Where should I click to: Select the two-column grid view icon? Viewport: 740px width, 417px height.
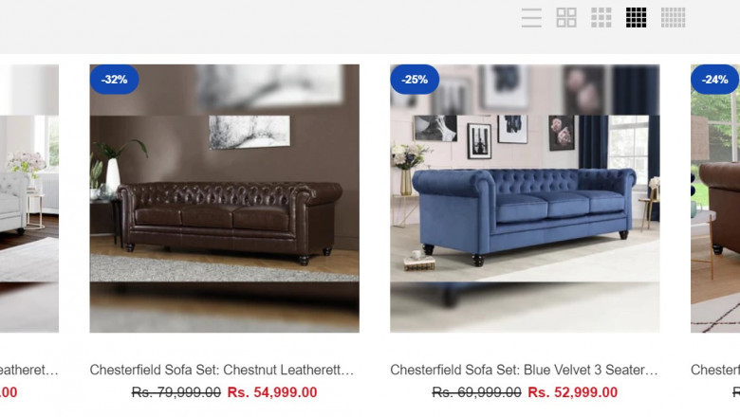point(566,18)
